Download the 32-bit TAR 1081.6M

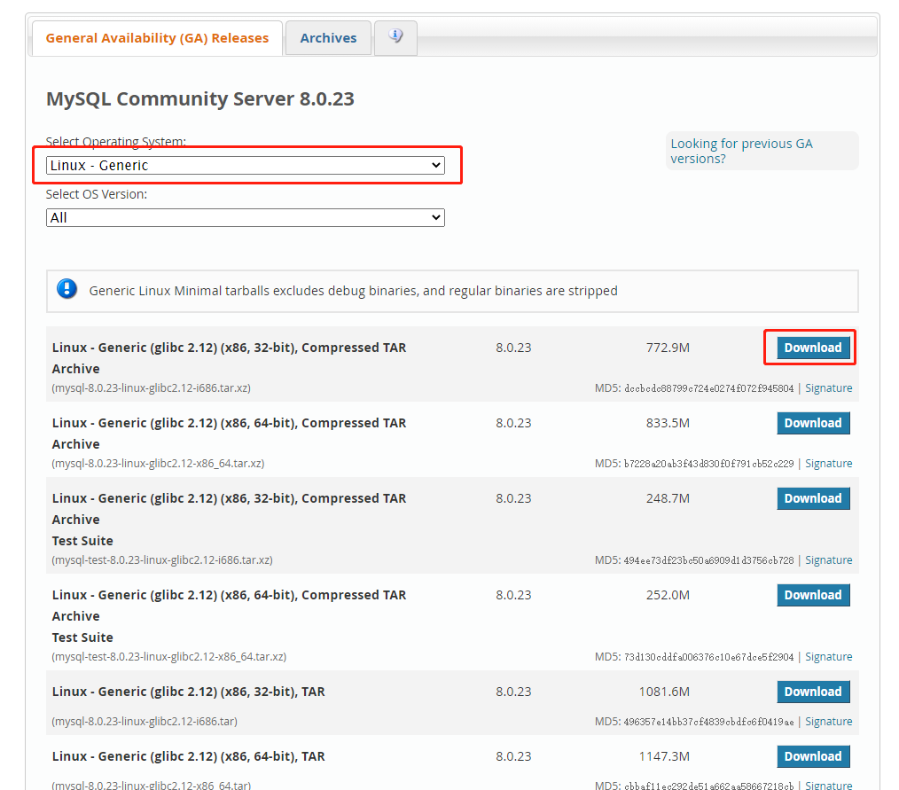tap(813, 692)
